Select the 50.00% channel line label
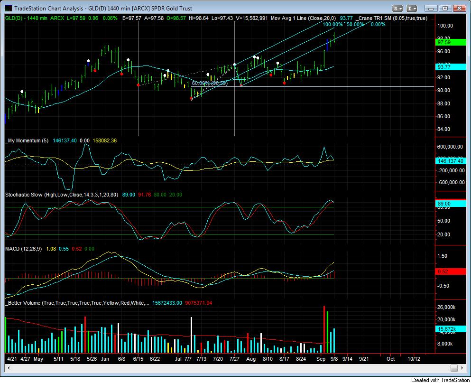This screenshot has width=471, height=383. [355, 24]
